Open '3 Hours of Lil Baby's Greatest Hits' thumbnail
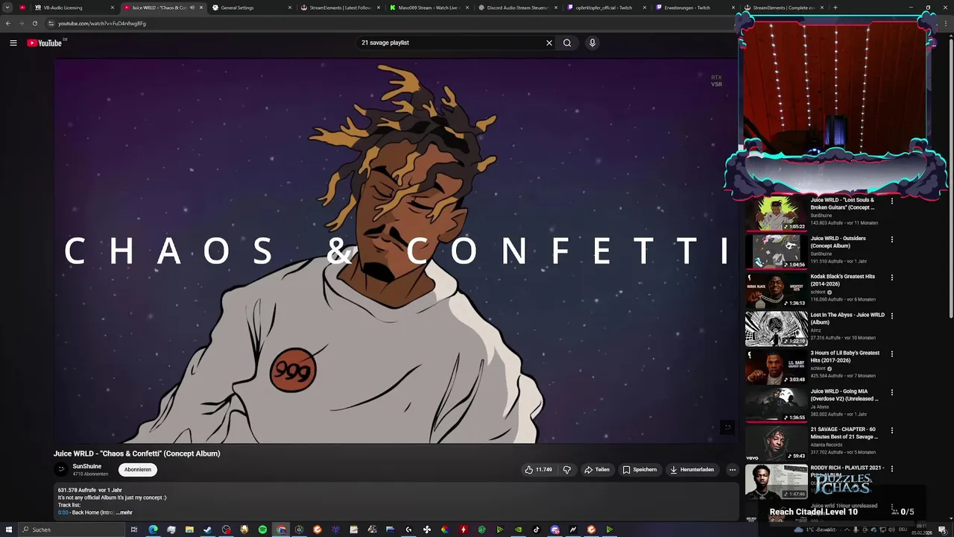The height and width of the screenshot is (537, 954). click(776, 366)
